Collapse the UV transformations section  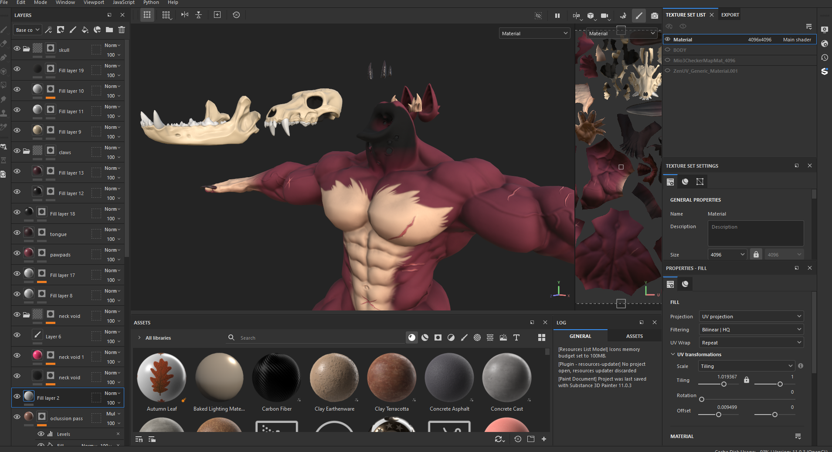673,354
